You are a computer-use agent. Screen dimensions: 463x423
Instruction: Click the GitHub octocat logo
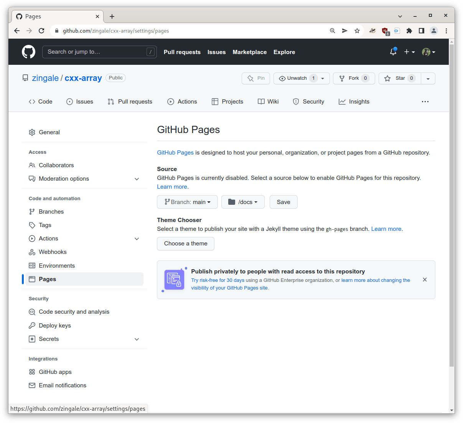click(x=28, y=52)
